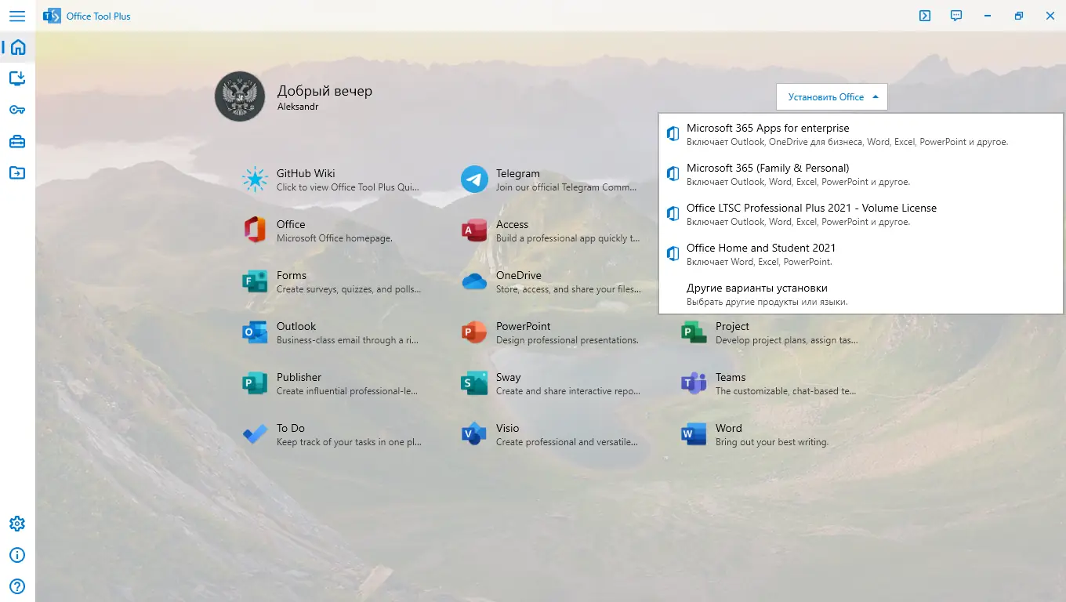Open the GitHub Wiki link text
1066x602 pixels.
[x=306, y=173]
